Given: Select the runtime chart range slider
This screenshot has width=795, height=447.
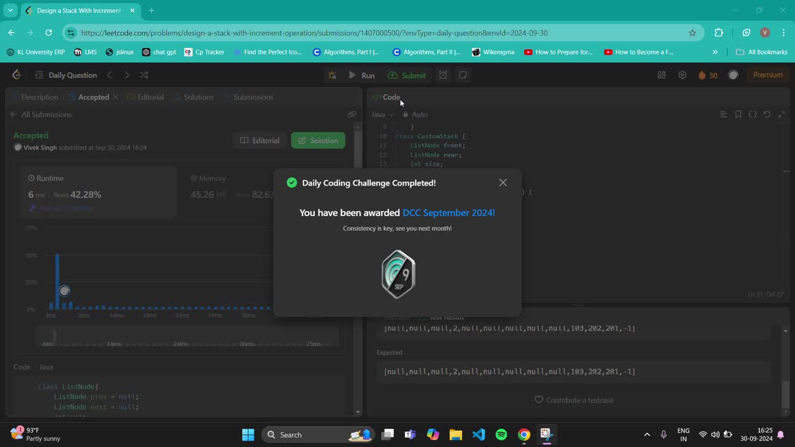Looking at the screenshot, I should point(188,336).
